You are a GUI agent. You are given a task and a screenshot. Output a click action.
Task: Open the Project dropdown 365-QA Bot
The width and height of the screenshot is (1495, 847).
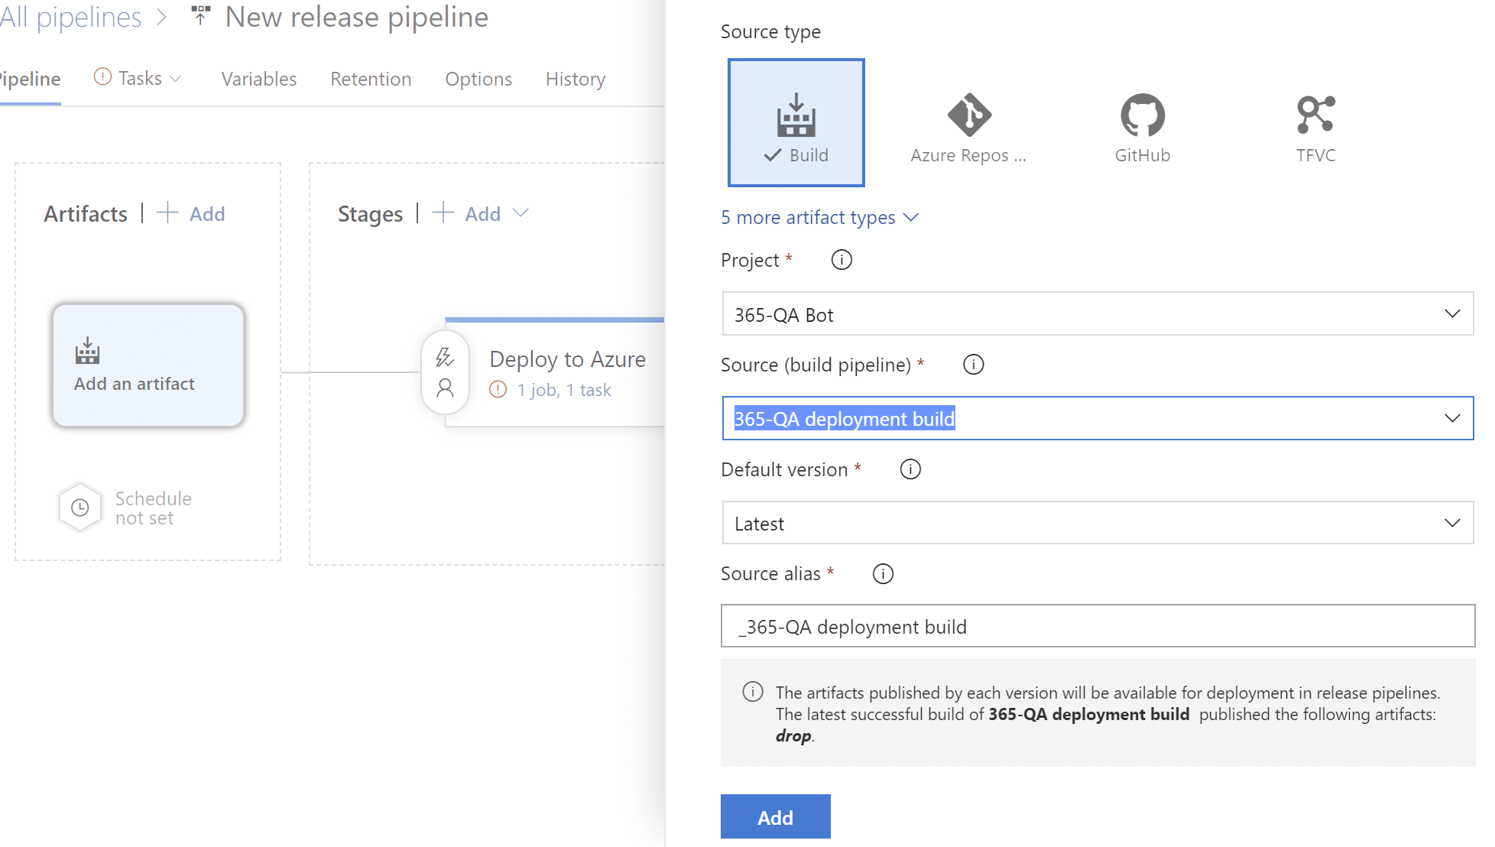[x=1098, y=314]
